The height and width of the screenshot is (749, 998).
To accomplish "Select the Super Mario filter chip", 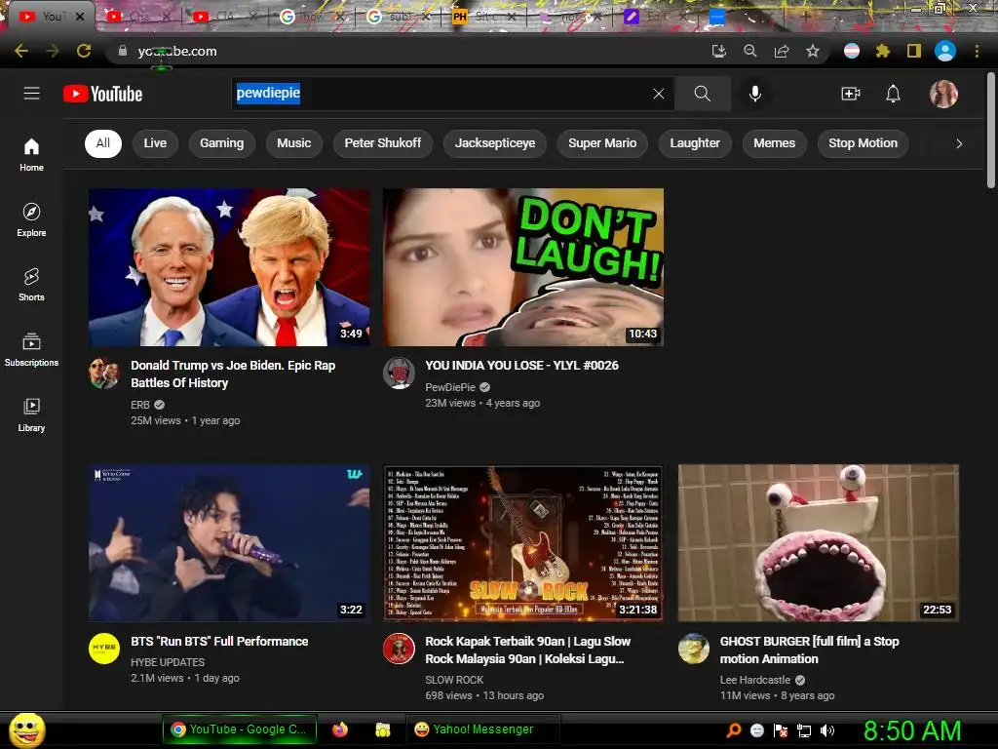I will point(602,143).
